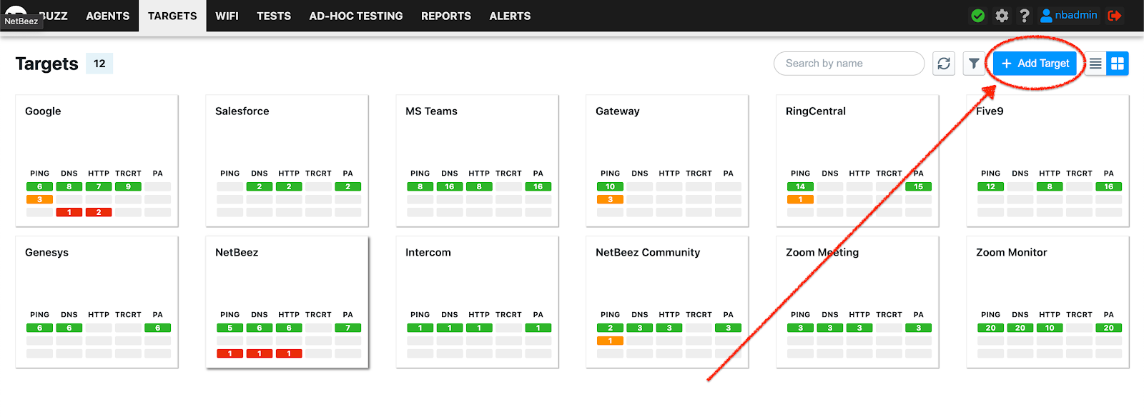Click Genesys green PA count 6
The height and width of the screenshot is (417, 1144).
tap(158, 328)
